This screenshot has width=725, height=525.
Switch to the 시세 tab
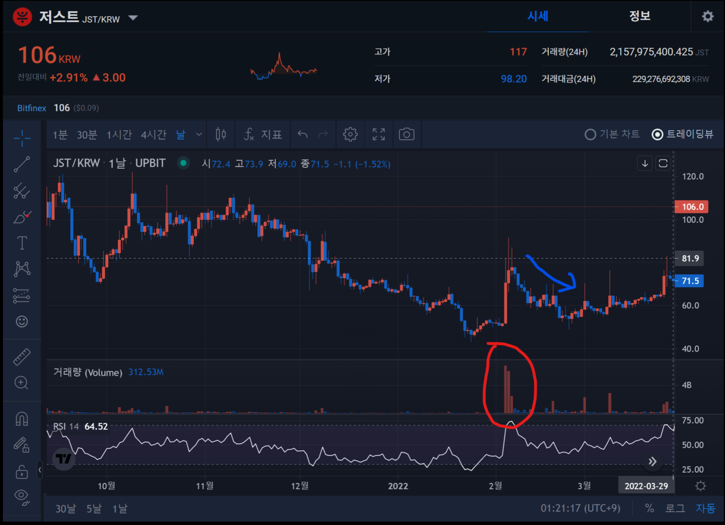tap(538, 16)
